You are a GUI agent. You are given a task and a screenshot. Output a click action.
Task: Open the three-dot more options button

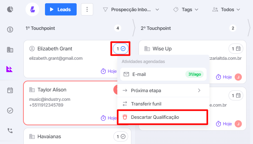coord(87,9)
